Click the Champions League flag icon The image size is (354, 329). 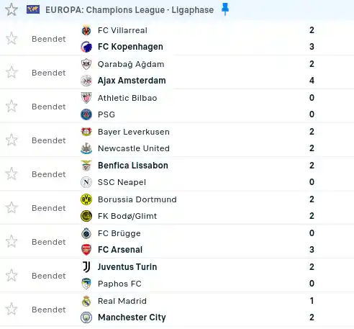(x=33, y=9)
